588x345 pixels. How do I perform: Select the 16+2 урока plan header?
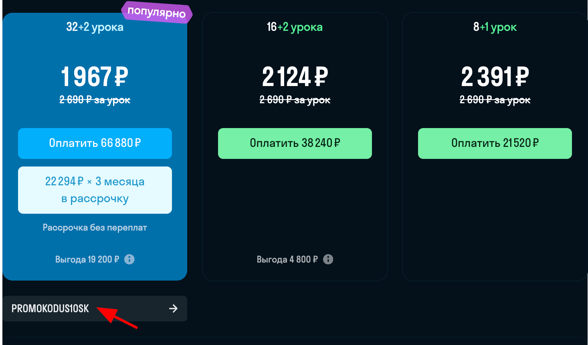[x=295, y=27]
